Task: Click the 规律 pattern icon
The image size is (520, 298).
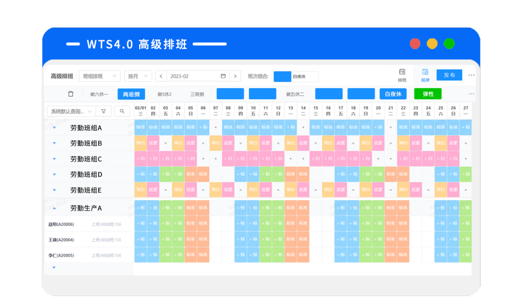Action: click(425, 75)
